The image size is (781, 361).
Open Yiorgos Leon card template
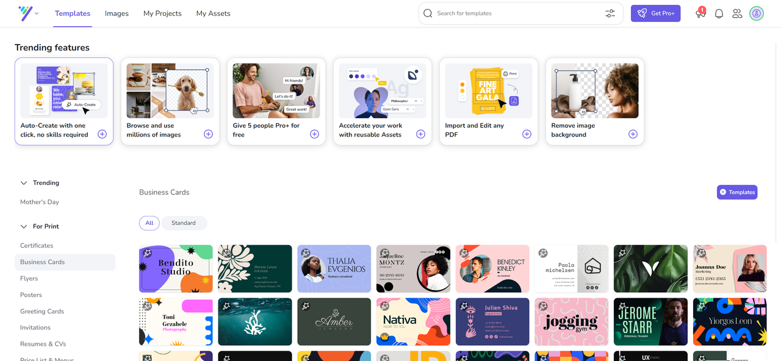pos(730,322)
